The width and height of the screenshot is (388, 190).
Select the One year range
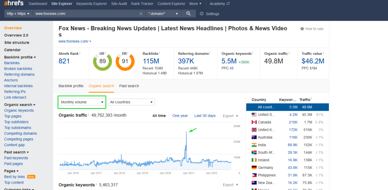180,116
